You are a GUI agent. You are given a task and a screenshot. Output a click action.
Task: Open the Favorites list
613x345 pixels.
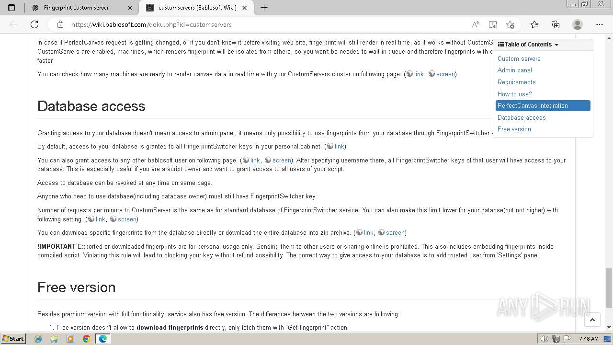[x=534, y=24]
